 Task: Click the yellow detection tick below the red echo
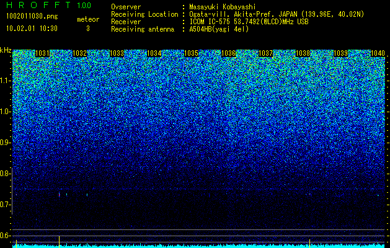[x=59, y=242]
